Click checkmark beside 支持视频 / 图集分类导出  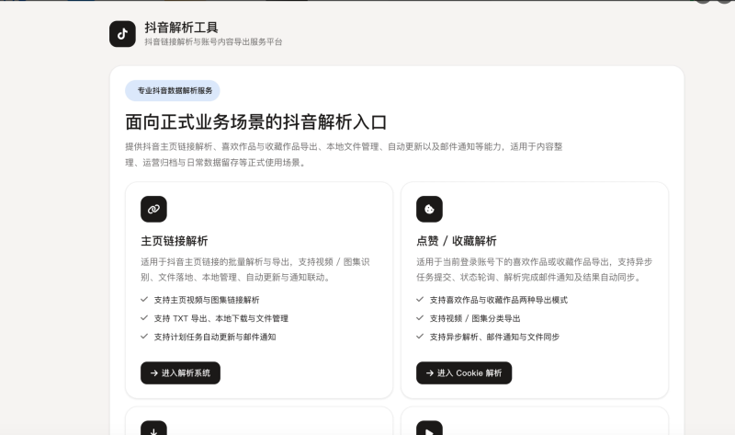point(420,317)
